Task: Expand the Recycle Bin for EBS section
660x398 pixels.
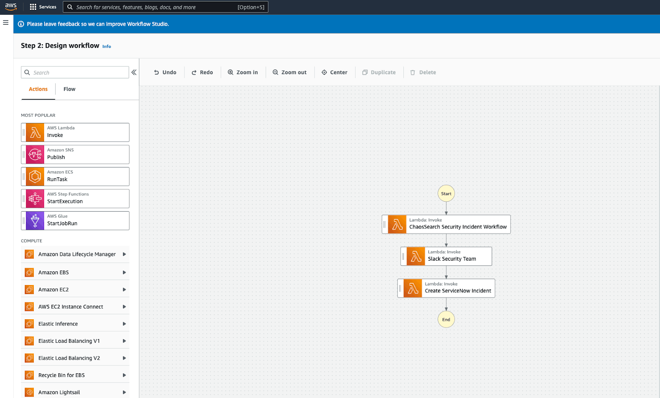Action: click(124, 375)
